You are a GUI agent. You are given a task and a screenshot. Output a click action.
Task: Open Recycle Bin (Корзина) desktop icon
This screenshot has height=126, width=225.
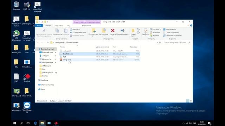pyautogui.click(x=17, y=6)
